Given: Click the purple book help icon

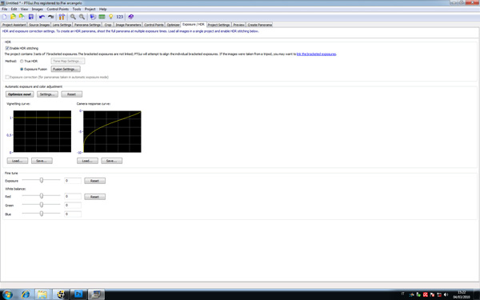Looking at the screenshot, I should (130, 17).
